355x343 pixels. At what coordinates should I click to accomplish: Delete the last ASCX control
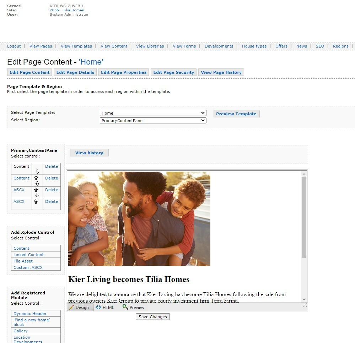(x=52, y=201)
